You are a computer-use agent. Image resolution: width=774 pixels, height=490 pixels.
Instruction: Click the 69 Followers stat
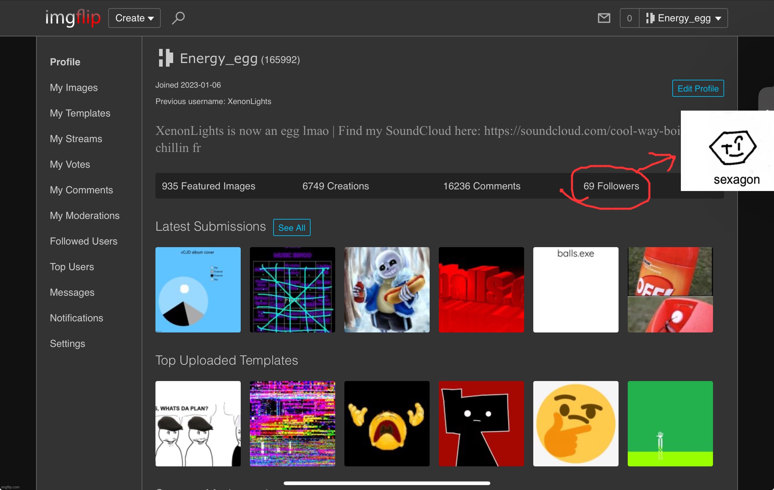point(611,186)
